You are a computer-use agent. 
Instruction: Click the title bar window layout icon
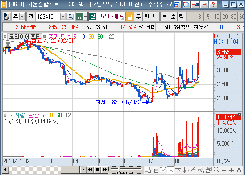click(178, 4)
